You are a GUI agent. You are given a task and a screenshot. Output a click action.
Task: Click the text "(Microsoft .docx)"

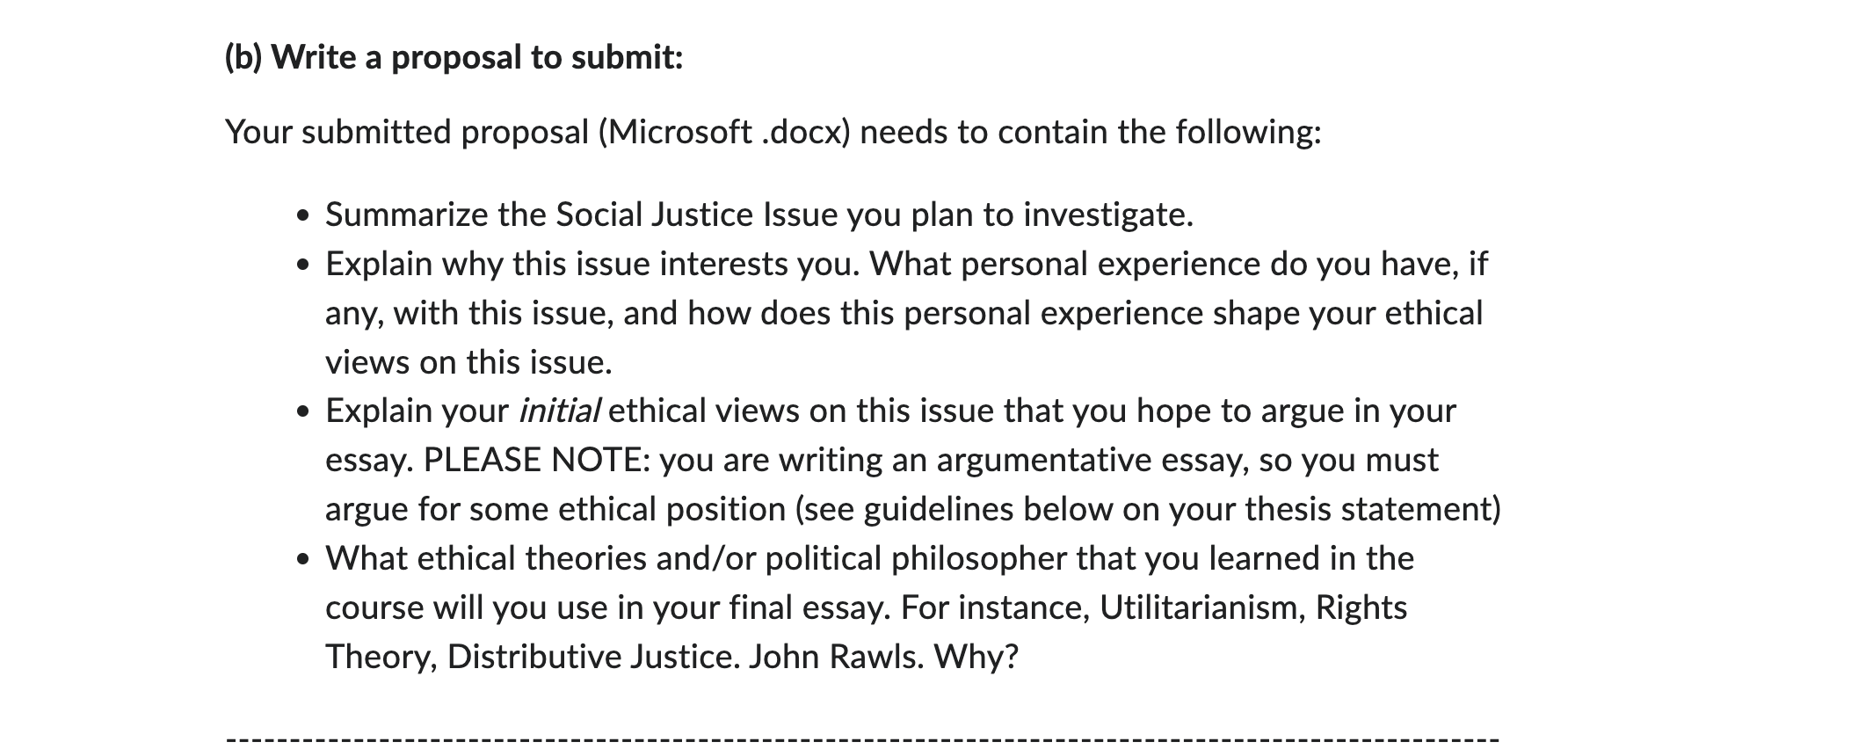pos(724,132)
